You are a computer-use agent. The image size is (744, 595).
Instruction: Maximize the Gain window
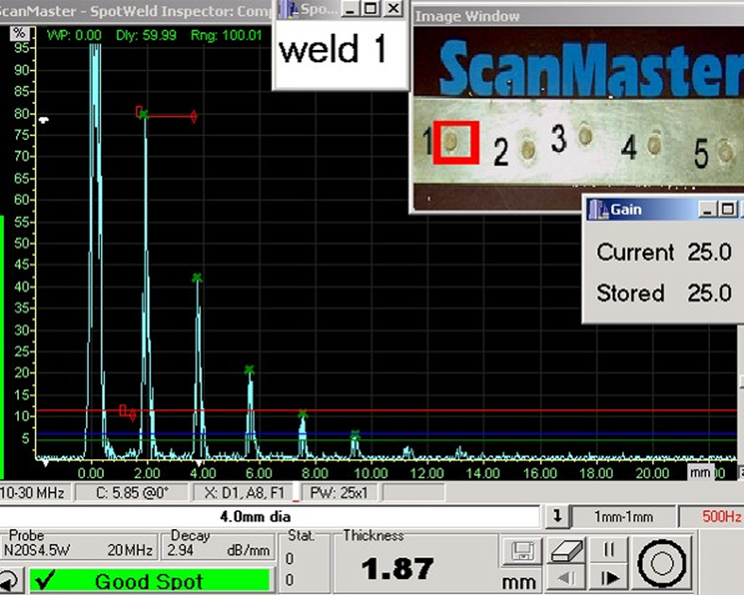click(727, 210)
